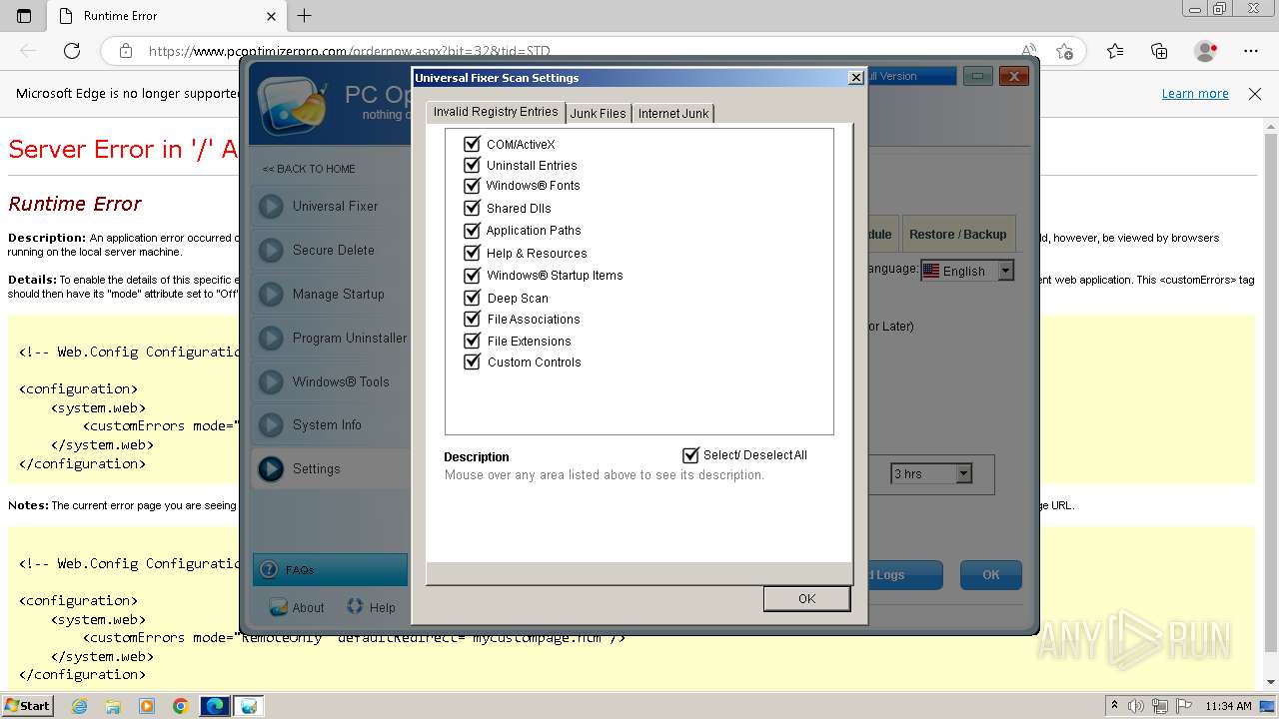This screenshot has height=719, width=1279.
Task: Switch to Internet Junk tab
Action: click(673, 114)
